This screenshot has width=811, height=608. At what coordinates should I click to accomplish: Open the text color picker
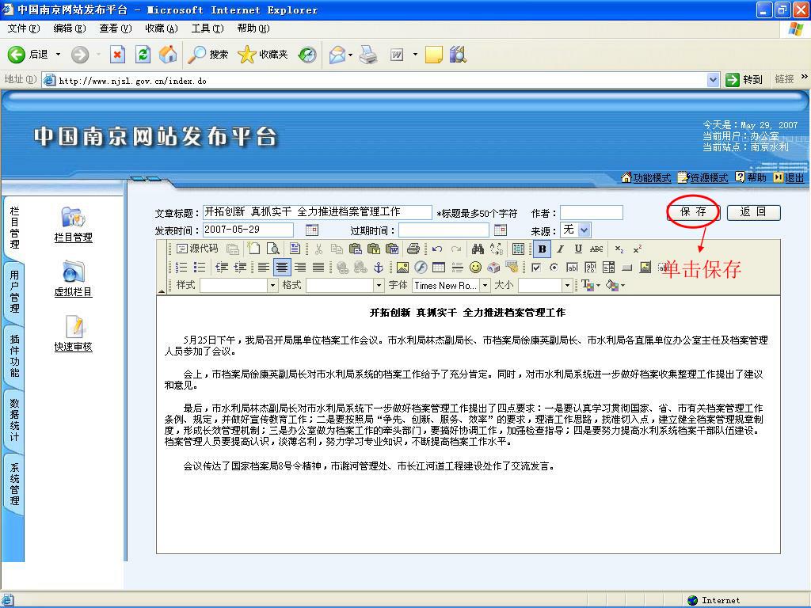590,285
